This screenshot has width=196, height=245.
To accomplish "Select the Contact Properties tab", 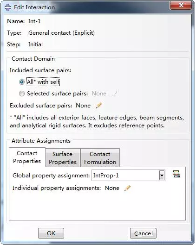I will click(x=27, y=157).
